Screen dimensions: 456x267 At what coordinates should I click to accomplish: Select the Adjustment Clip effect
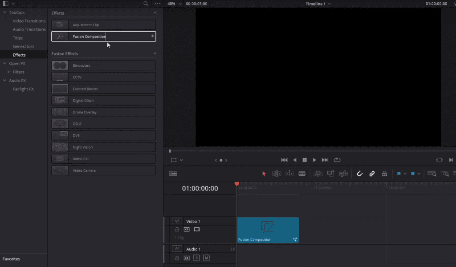(x=103, y=24)
